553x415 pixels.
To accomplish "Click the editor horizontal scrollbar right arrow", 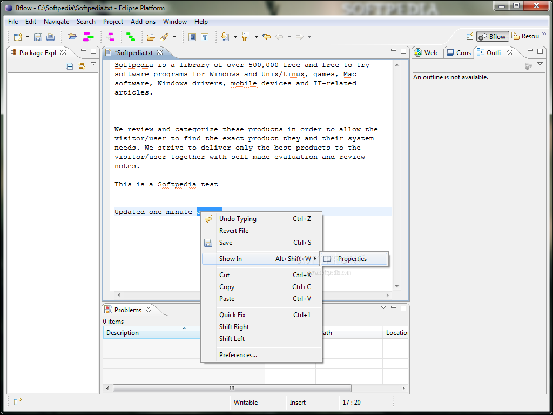I will point(387,295).
